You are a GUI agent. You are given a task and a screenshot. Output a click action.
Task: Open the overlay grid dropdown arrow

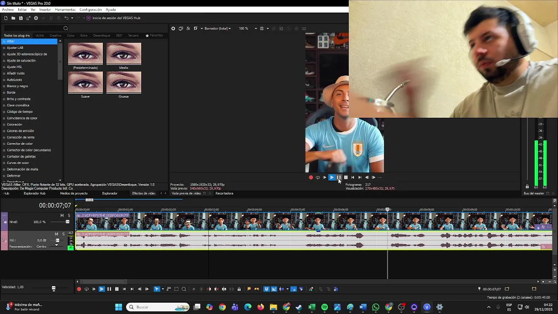[x=268, y=28]
